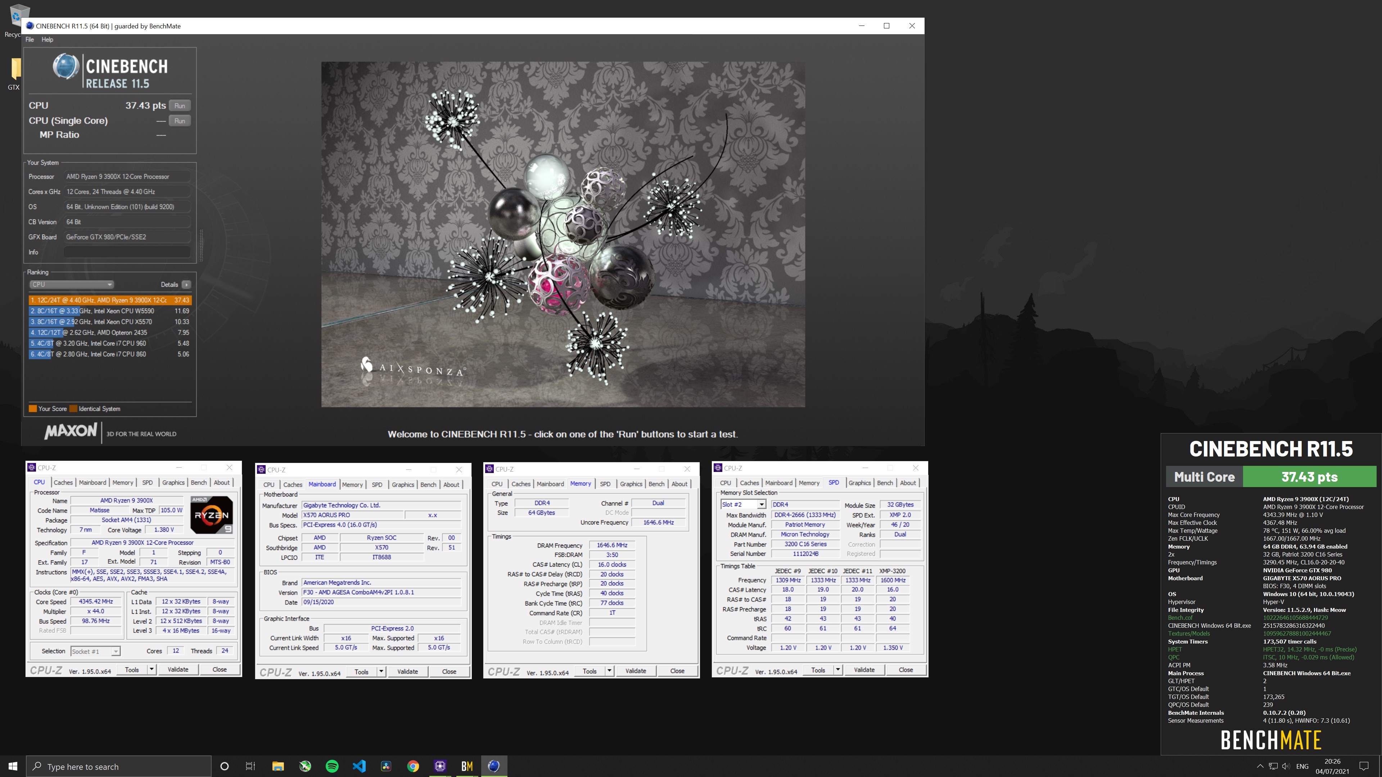Click Close in the CPU-Z Memory window
The height and width of the screenshot is (777, 1382).
click(678, 671)
